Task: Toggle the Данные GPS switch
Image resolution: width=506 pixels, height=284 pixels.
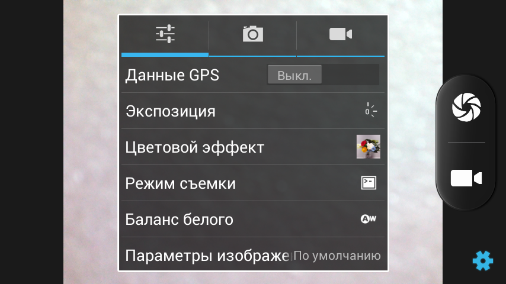Action: click(323, 75)
